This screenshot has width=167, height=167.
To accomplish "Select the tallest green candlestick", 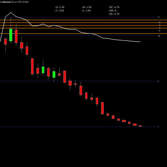I will click(11, 35).
